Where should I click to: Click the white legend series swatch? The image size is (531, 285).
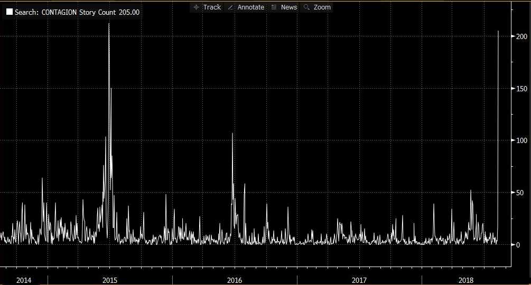pyautogui.click(x=10, y=12)
